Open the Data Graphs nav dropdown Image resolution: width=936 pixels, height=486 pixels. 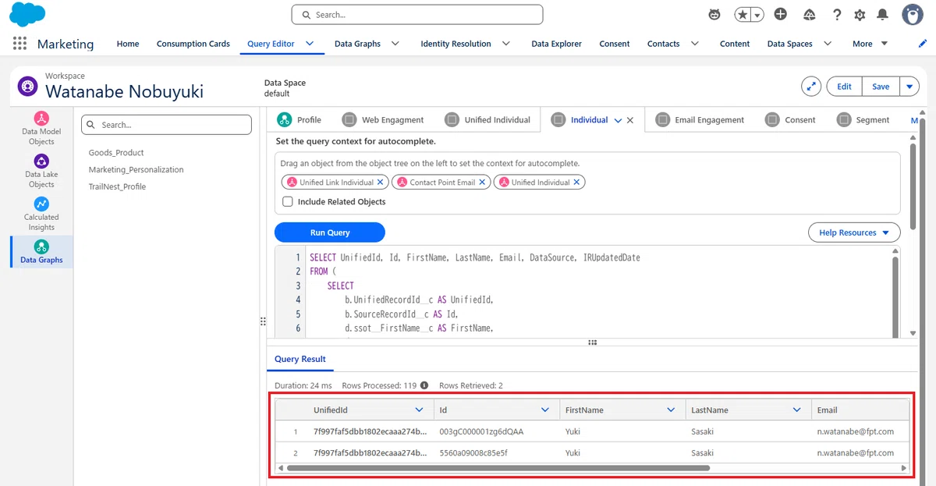395,44
